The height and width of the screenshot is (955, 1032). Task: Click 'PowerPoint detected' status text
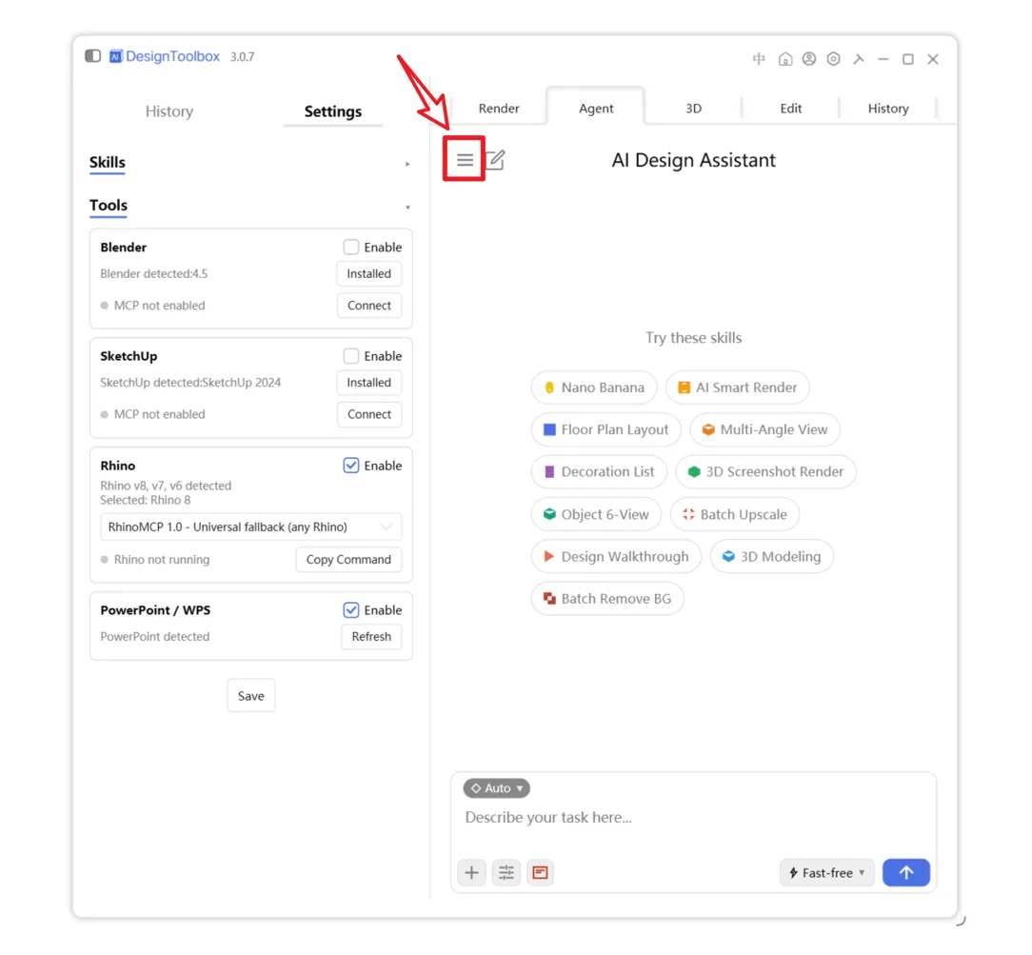[x=154, y=636]
